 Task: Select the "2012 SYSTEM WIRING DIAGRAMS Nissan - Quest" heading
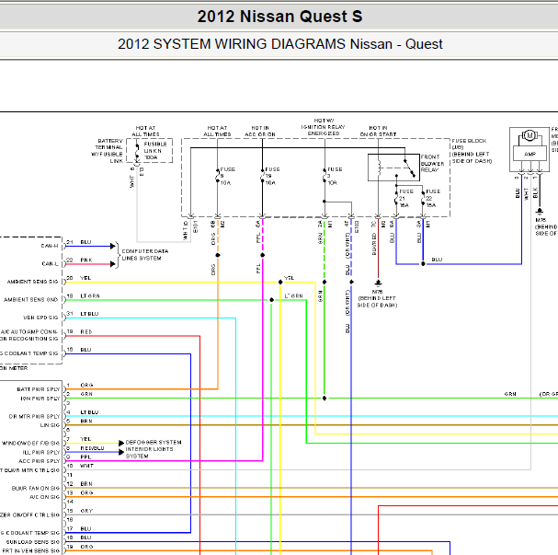(x=280, y=44)
